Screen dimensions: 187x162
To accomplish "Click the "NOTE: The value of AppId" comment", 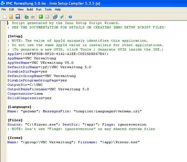I will (x=78, y=41).
